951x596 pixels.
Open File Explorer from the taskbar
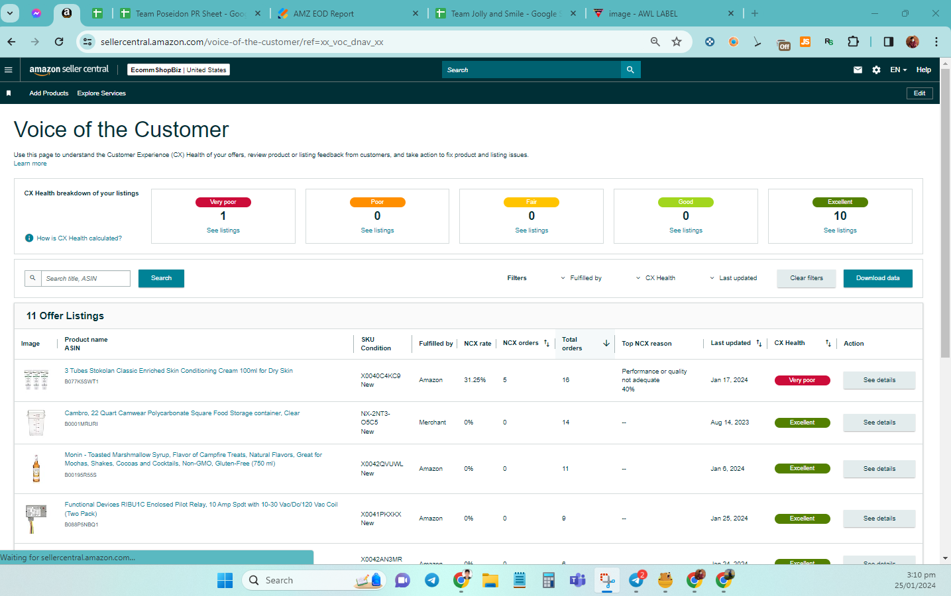490,580
